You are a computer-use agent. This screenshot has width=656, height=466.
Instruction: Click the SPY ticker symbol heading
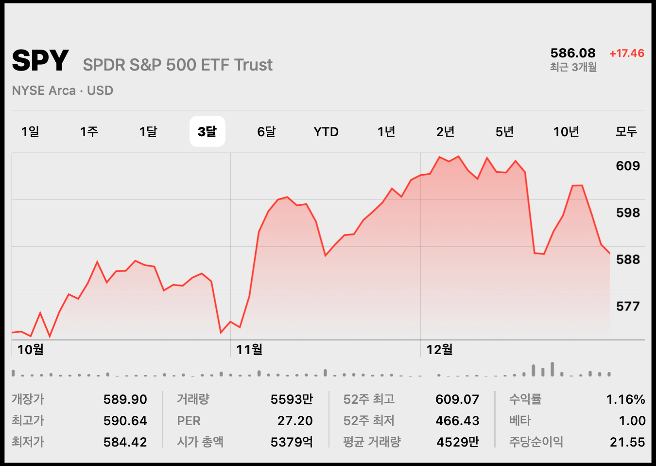40,61
